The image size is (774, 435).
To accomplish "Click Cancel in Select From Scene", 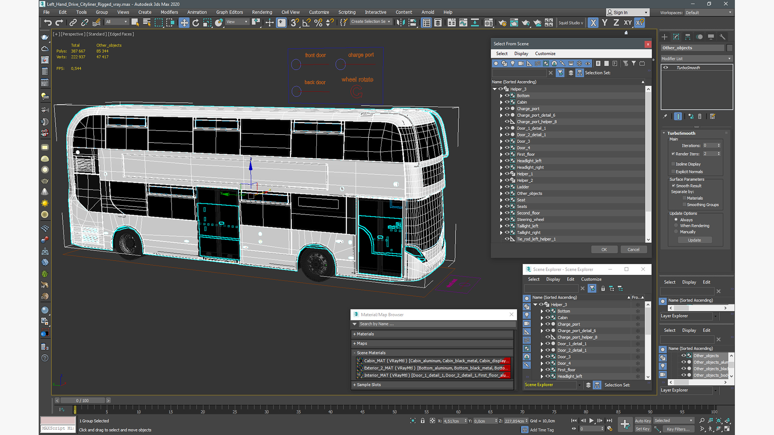I will [633, 250].
